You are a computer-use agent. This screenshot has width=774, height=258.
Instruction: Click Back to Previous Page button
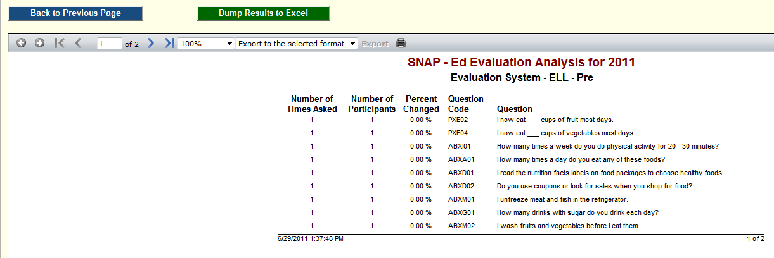pyautogui.click(x=75, y=13)
